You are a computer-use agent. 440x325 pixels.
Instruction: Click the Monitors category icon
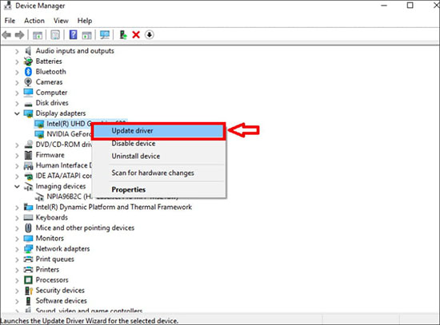coord(28,239)
